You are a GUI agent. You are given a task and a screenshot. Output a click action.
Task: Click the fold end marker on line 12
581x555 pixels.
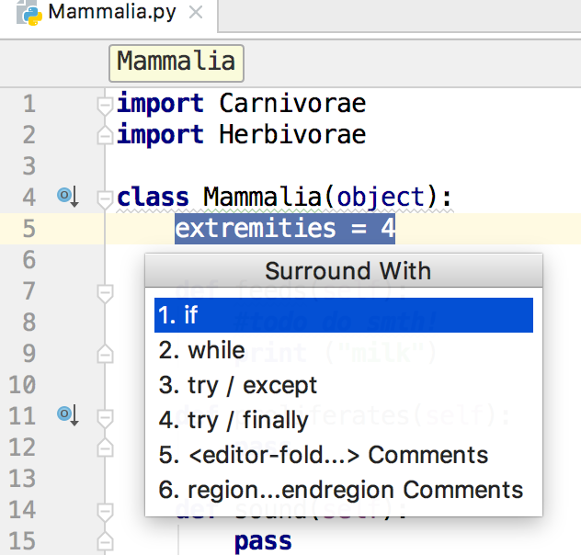pyautogui.click(x=105, y=447)
